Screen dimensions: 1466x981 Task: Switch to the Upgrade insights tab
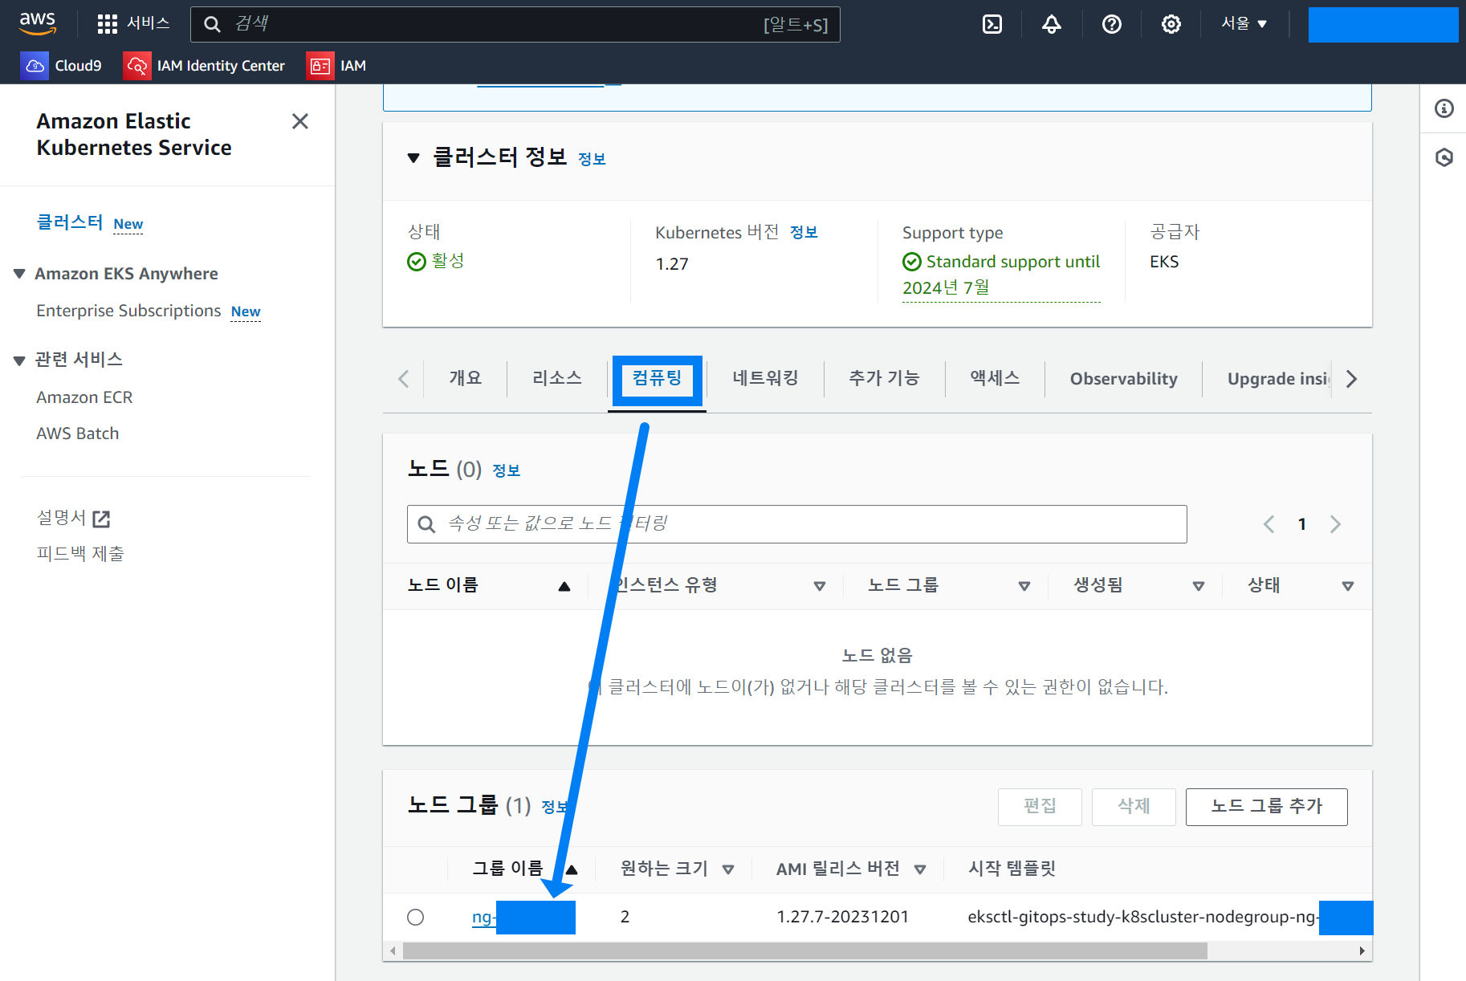1278,379
